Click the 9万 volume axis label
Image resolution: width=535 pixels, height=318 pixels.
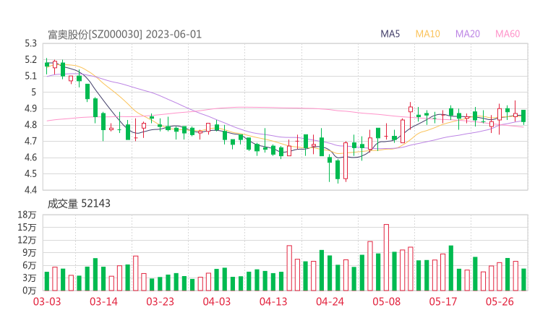(30, 252)
